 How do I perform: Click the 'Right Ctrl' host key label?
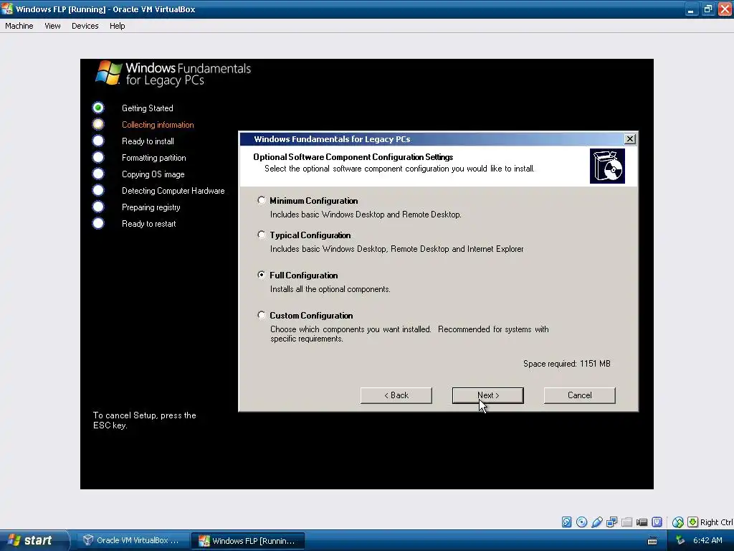coord(717,522)
